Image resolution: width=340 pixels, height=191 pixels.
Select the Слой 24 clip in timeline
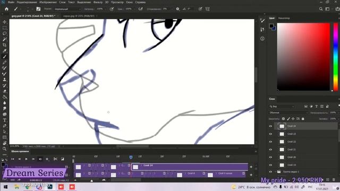click(190, 167)
